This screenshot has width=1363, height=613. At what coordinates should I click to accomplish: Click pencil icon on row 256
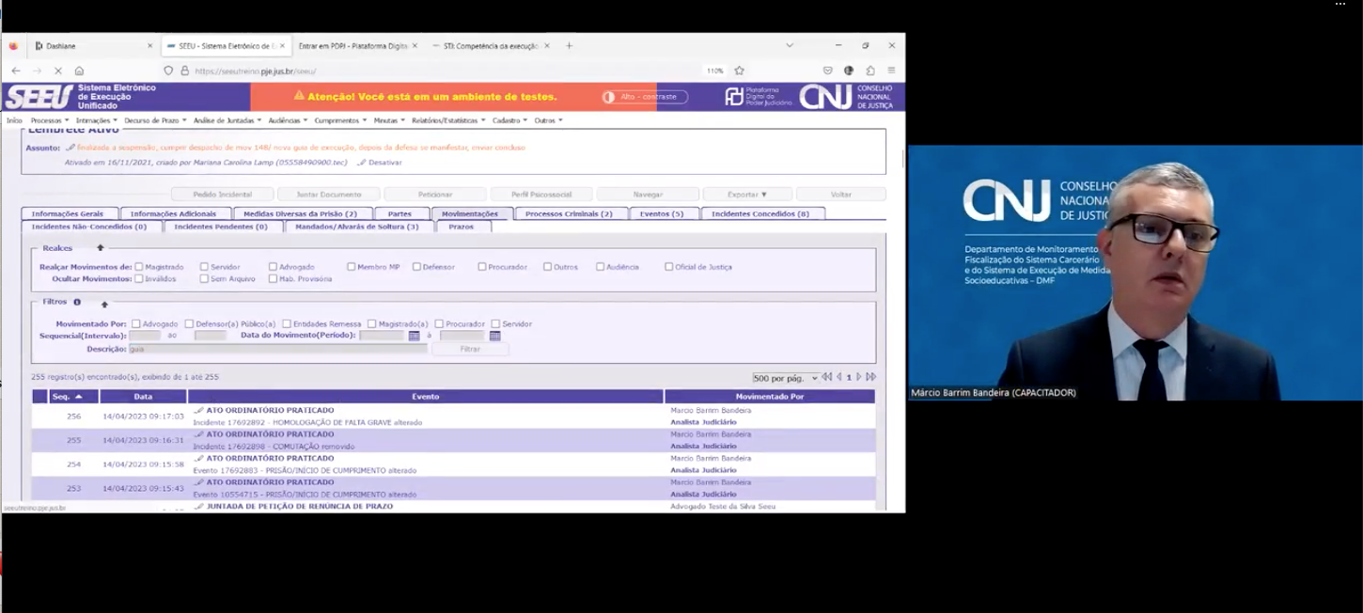(198, 410)
